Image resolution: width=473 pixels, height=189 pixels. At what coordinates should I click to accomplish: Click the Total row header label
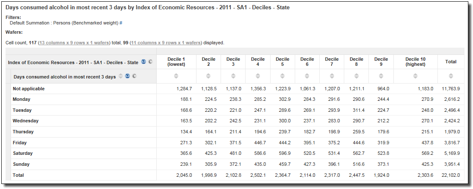[x=18, y=175]
